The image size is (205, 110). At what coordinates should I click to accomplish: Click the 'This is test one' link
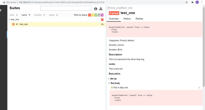coord(116,69)
